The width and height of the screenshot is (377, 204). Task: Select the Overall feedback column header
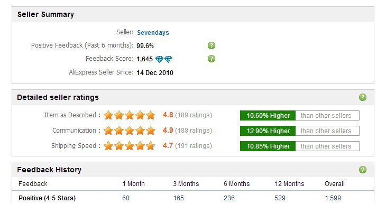click(x=335, y=184)
